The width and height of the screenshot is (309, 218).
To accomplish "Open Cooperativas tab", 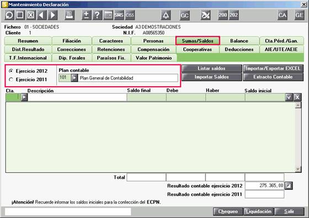I will click(198, 49).
